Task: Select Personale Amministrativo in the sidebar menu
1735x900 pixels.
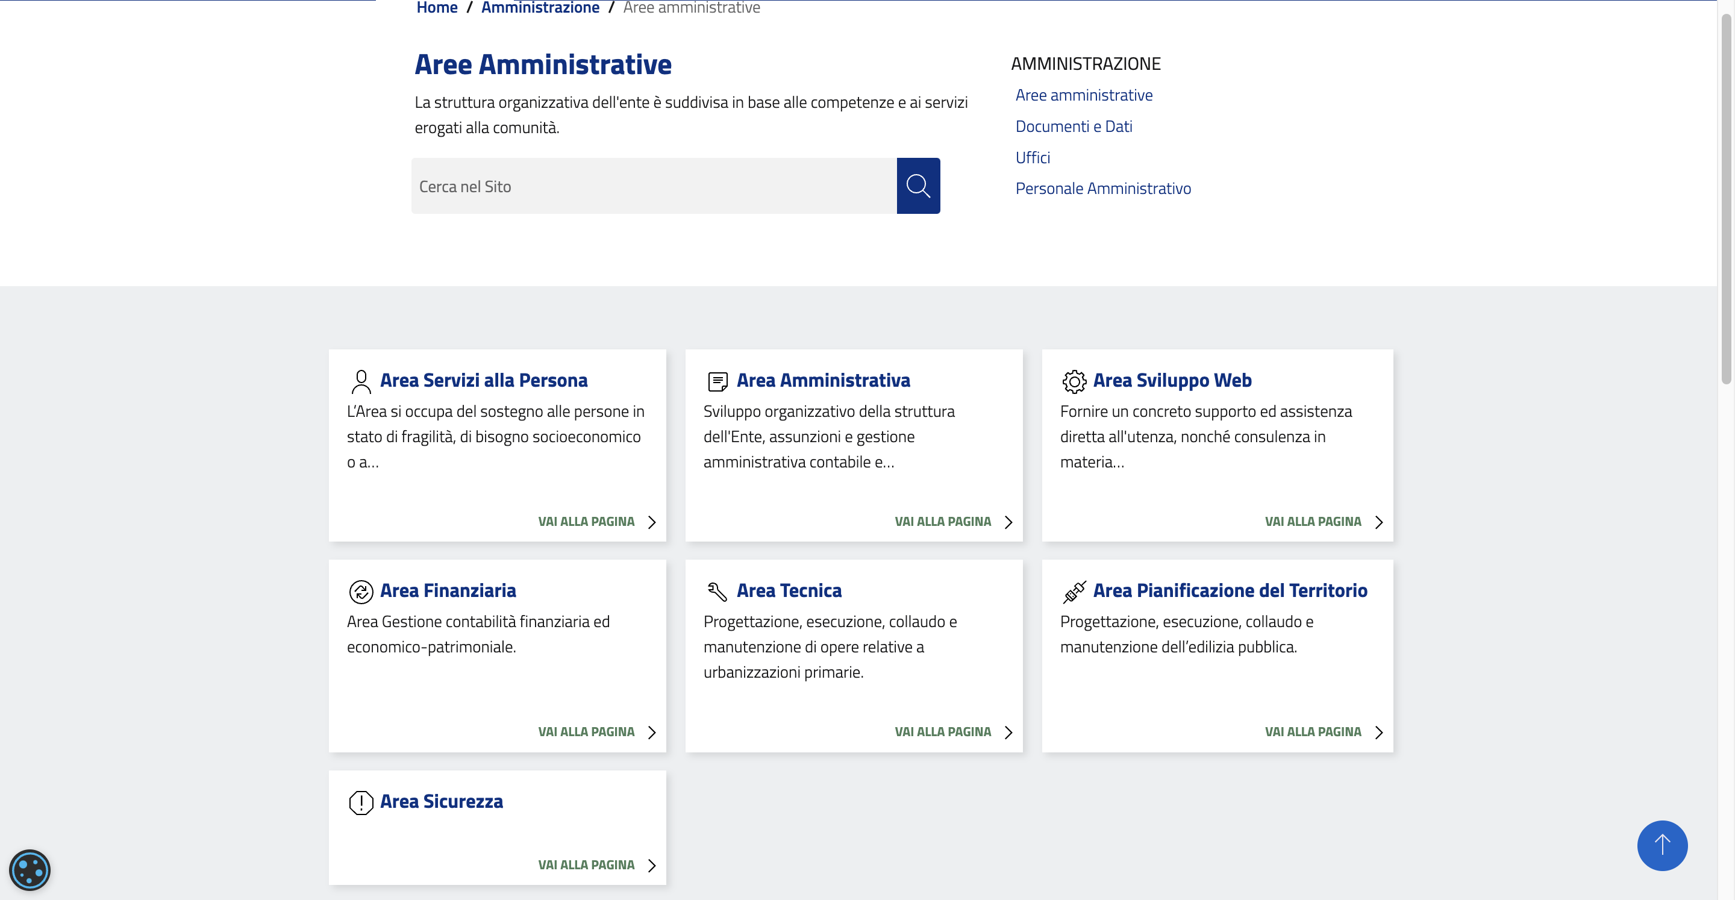Action: pos(1102,189)
